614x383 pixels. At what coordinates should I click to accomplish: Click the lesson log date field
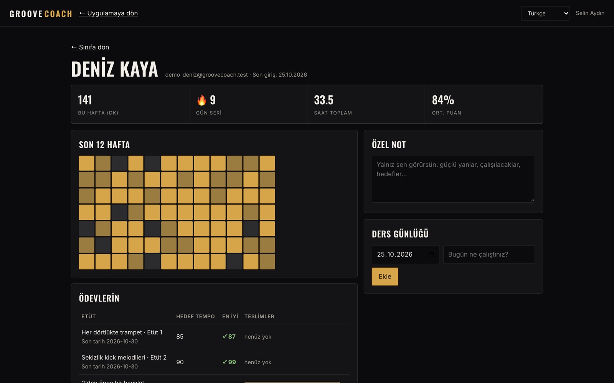coord(406,255)
